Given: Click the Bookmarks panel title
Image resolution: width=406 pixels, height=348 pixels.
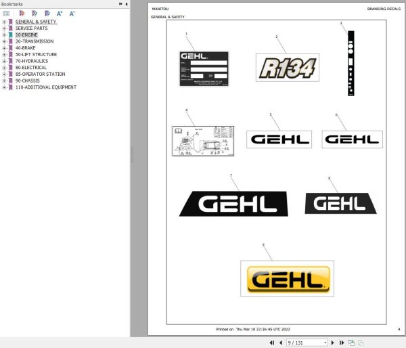Looking at the screenshot, I should (12, 4).
